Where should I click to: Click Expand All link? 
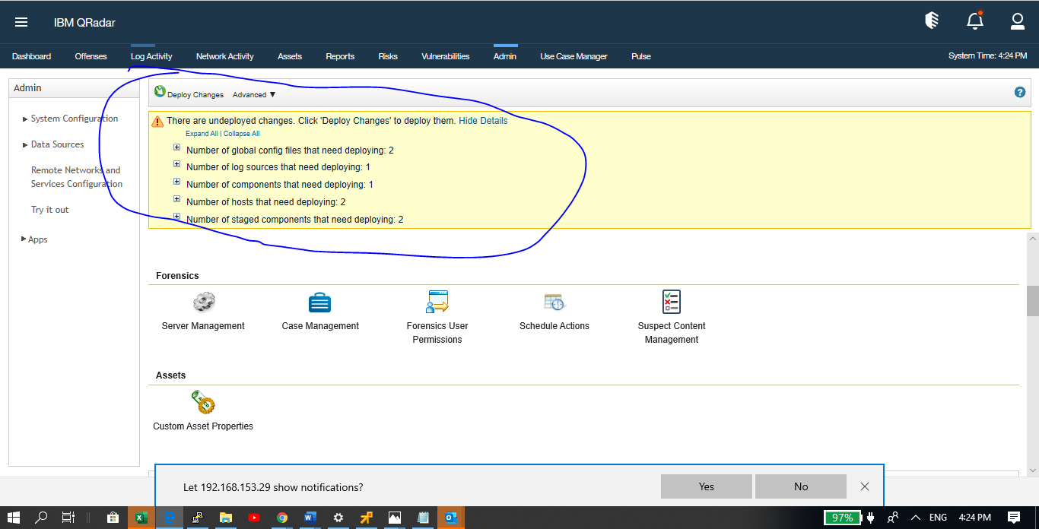[202, 134]
